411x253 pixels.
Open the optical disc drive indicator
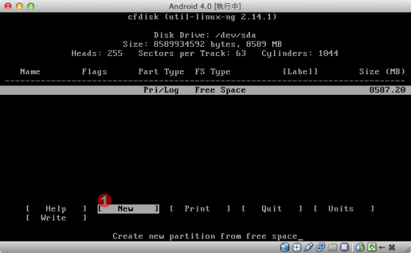297,247
